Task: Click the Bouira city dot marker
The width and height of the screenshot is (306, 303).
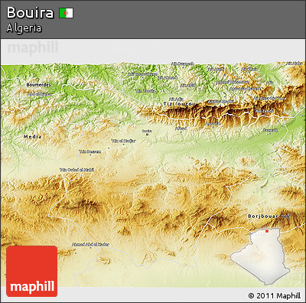Action: [147, 134]
